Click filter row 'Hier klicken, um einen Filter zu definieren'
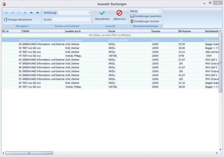This screenshot has width=224, height=157. (x=110, y=35)
